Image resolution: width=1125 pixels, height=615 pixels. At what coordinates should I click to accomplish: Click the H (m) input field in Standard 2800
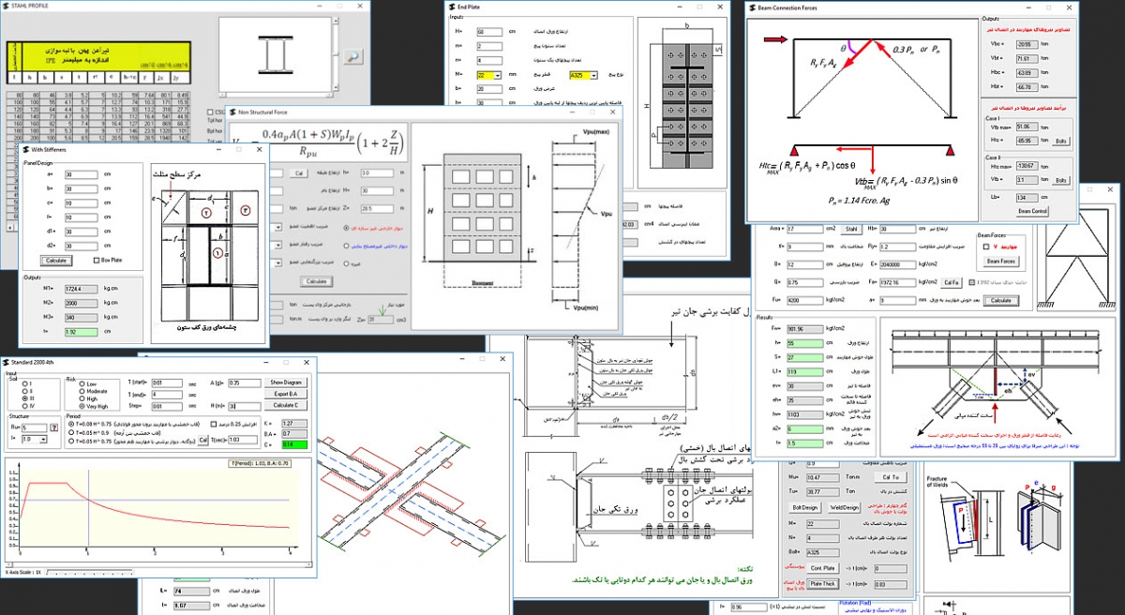244,406
